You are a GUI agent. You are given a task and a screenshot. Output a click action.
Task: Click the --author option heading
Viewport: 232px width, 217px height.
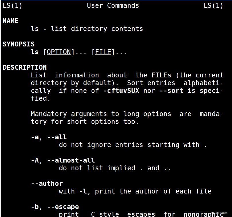[x=47, y=184]
